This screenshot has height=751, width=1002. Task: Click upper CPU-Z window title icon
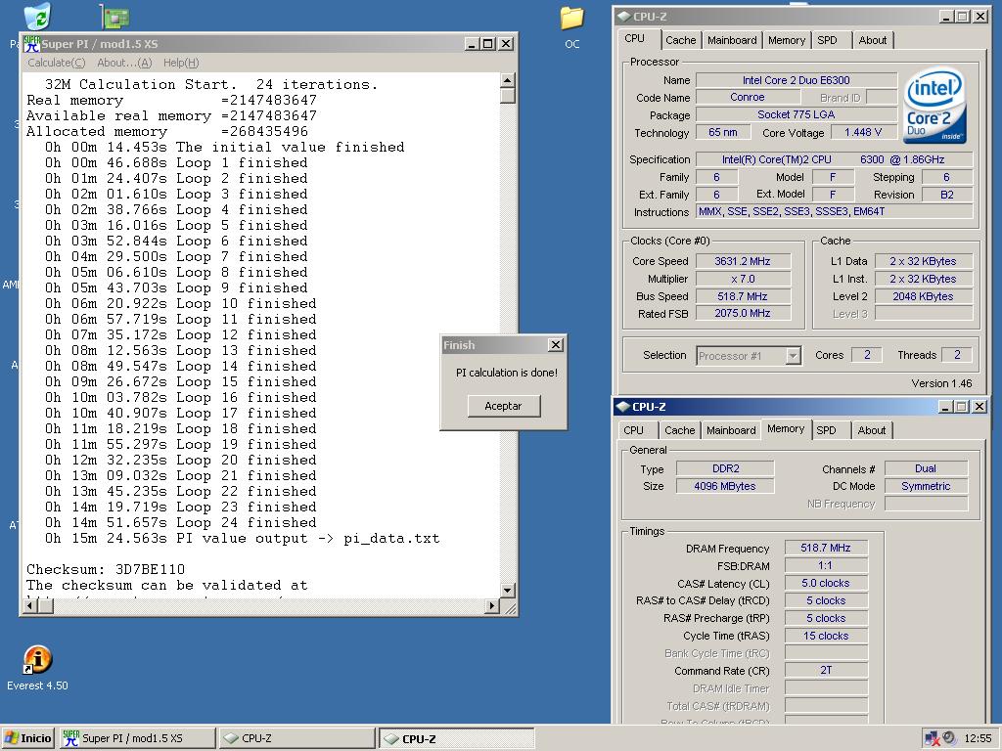click(623, 17)
